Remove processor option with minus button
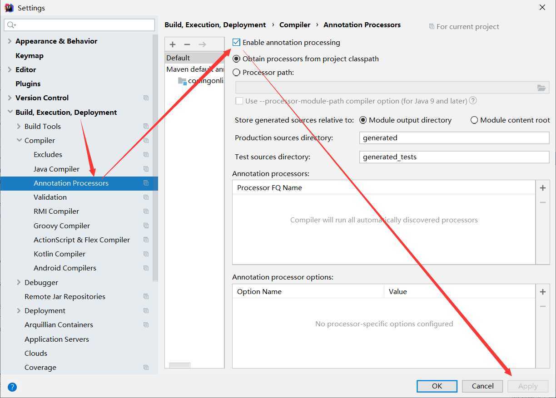556x398 pixels. coord(543,306)
